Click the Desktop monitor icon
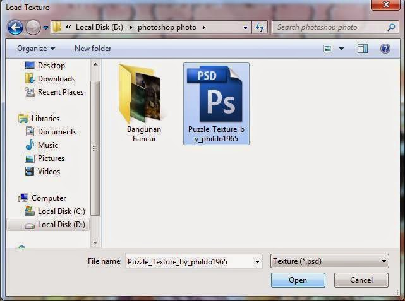 click(30, 65)
